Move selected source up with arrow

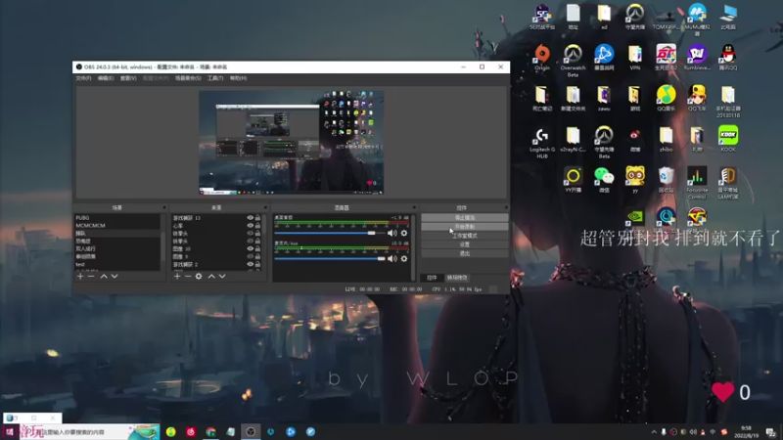pos(210,277)
